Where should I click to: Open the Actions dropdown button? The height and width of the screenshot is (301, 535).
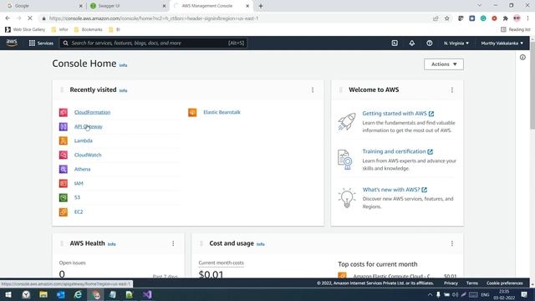[x=444, y=64]
